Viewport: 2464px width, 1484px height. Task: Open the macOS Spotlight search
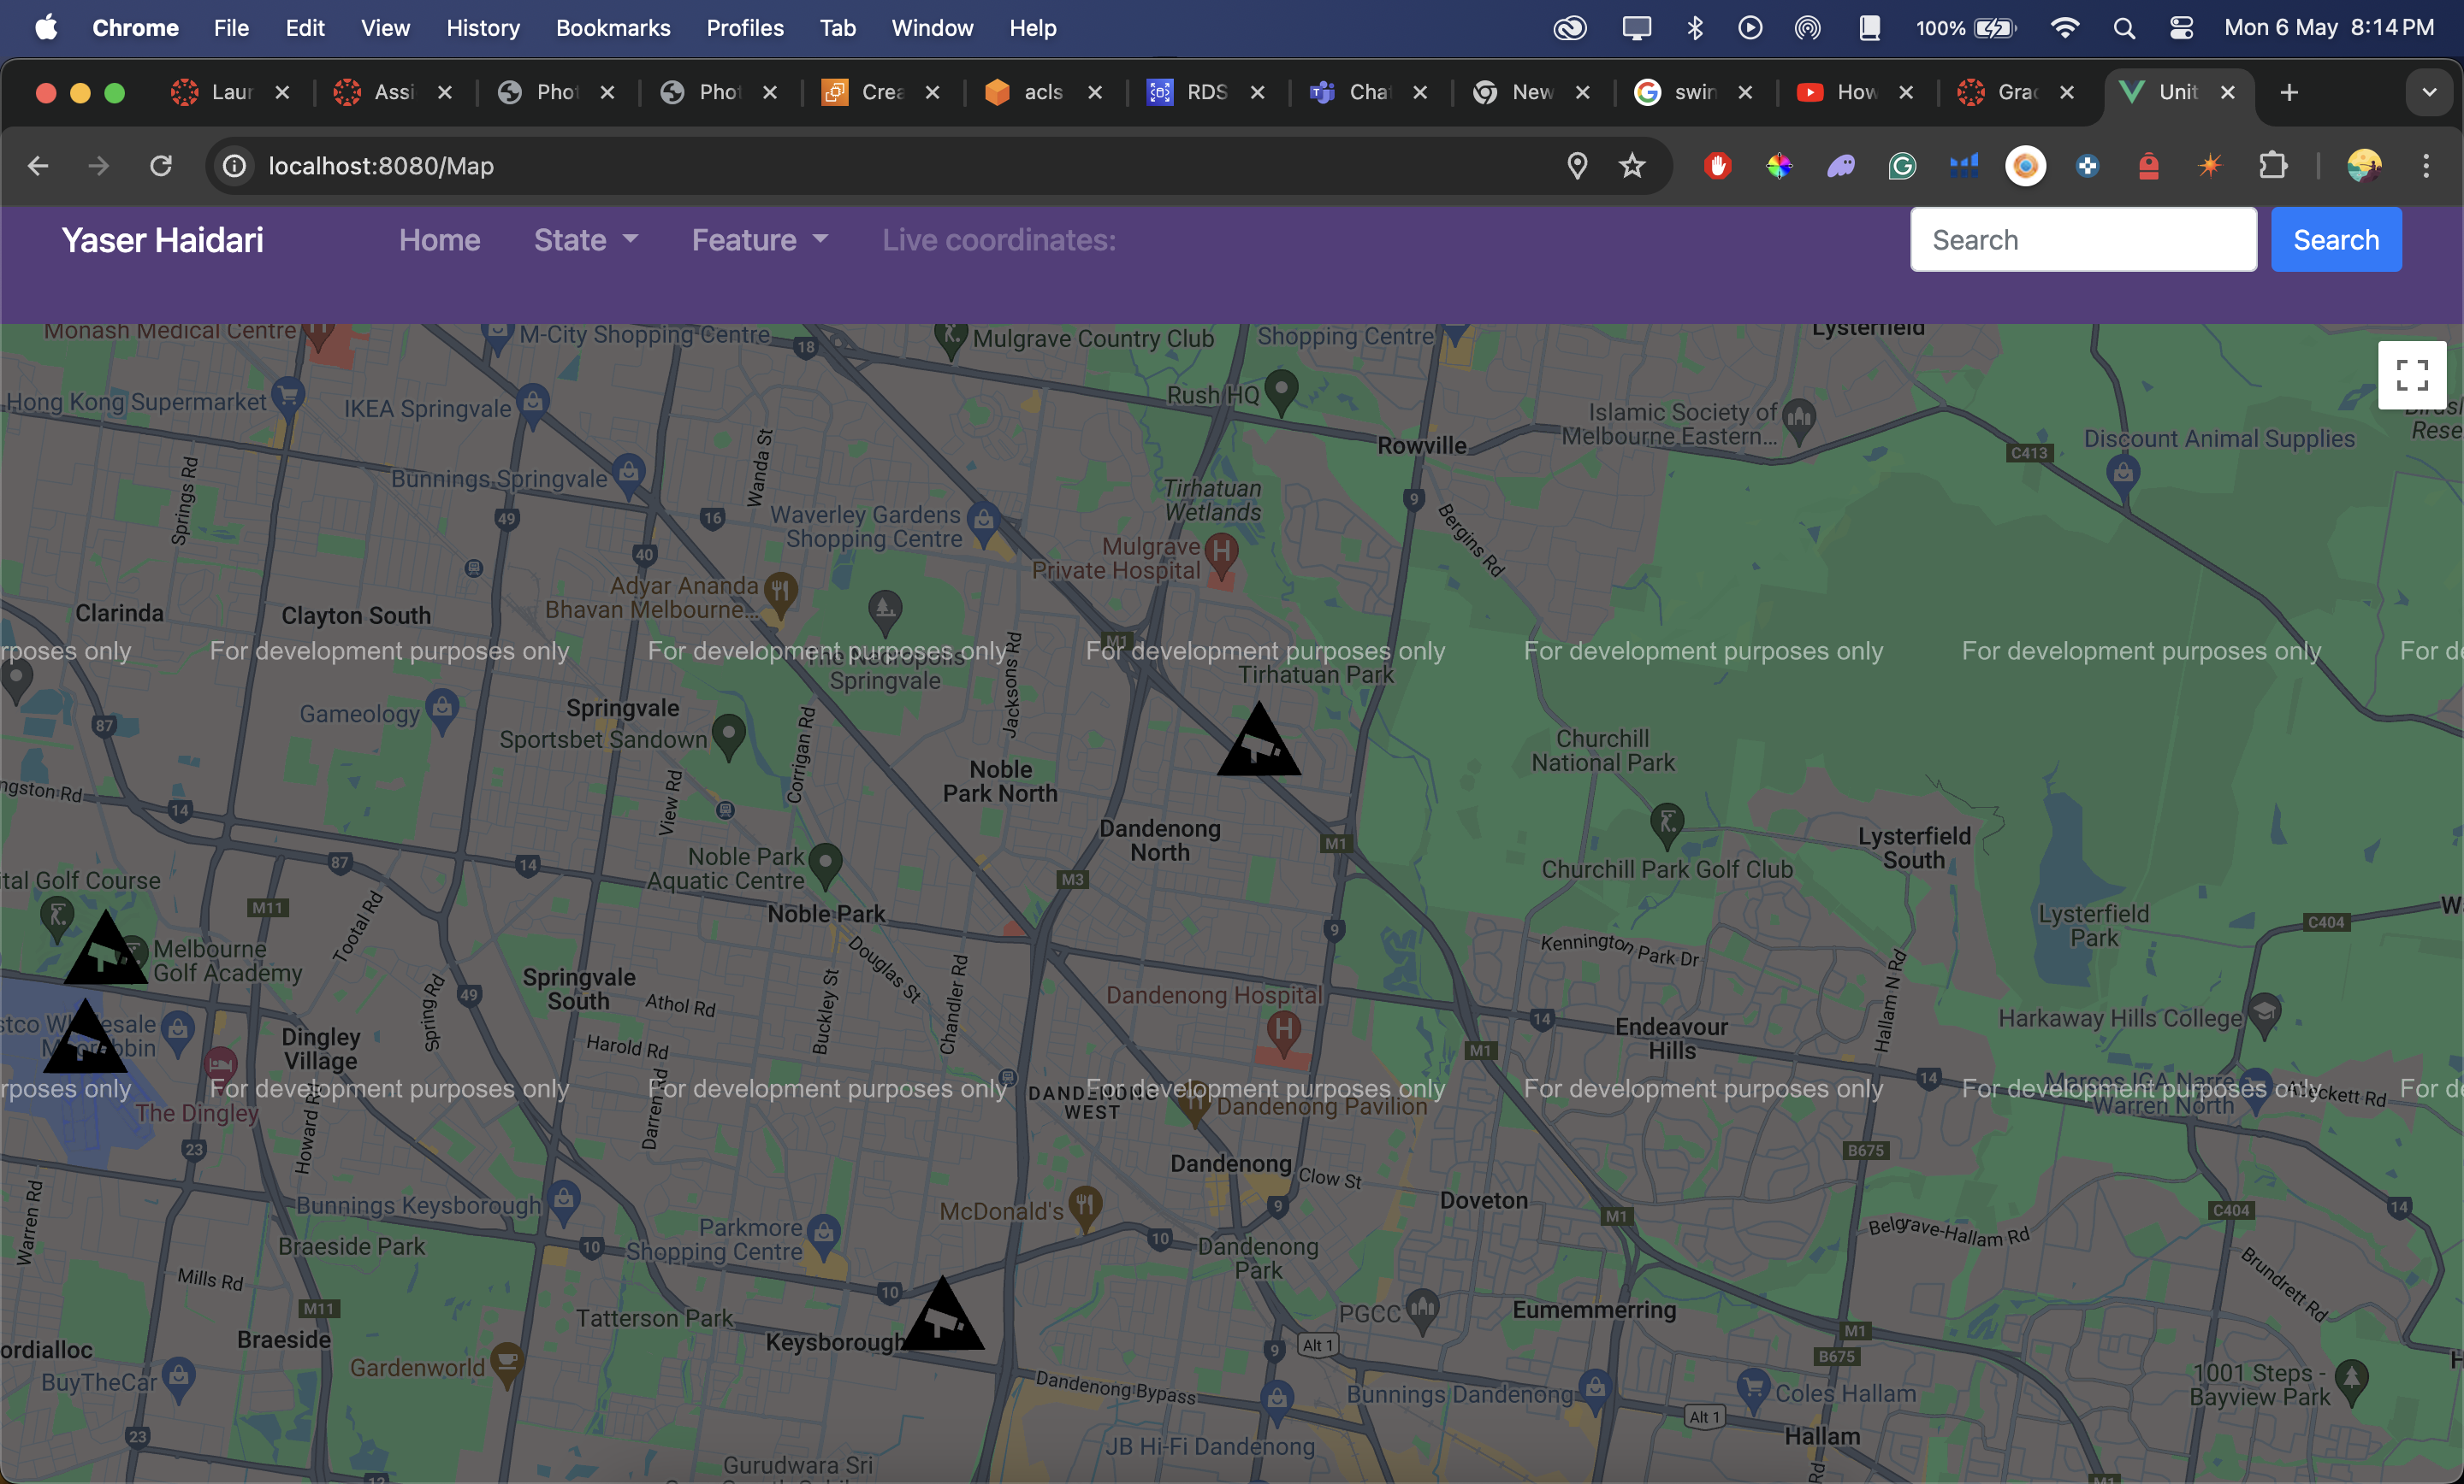pos(2124,28)
